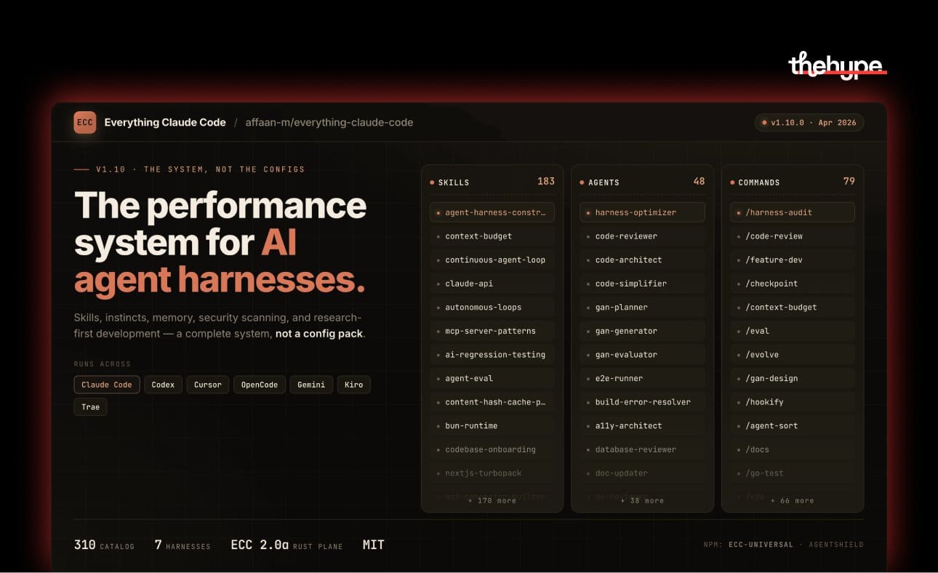Viewport: 938px width, 573px height.
Task: Select the OpenCode harness chip
Action: (260, 385)
